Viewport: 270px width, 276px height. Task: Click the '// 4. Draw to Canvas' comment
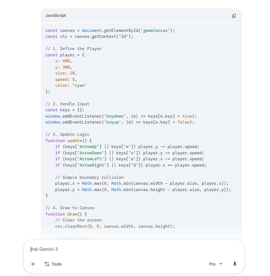pyautogui.click(x=70, y=208)
